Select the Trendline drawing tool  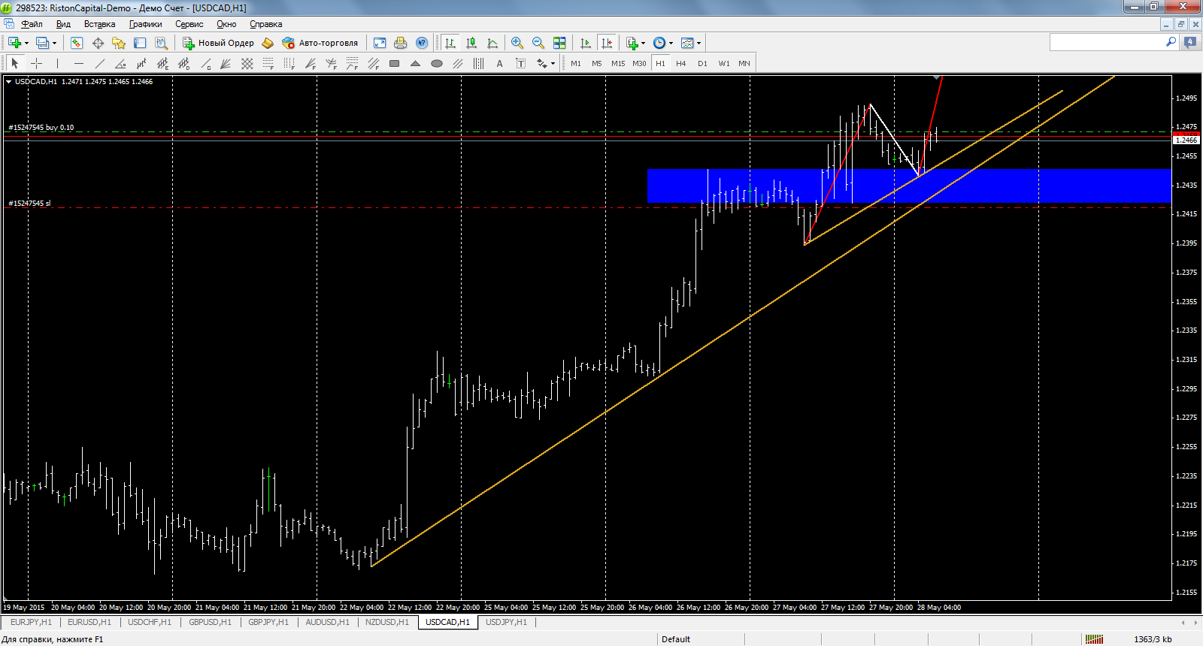[x=99, y=64]
